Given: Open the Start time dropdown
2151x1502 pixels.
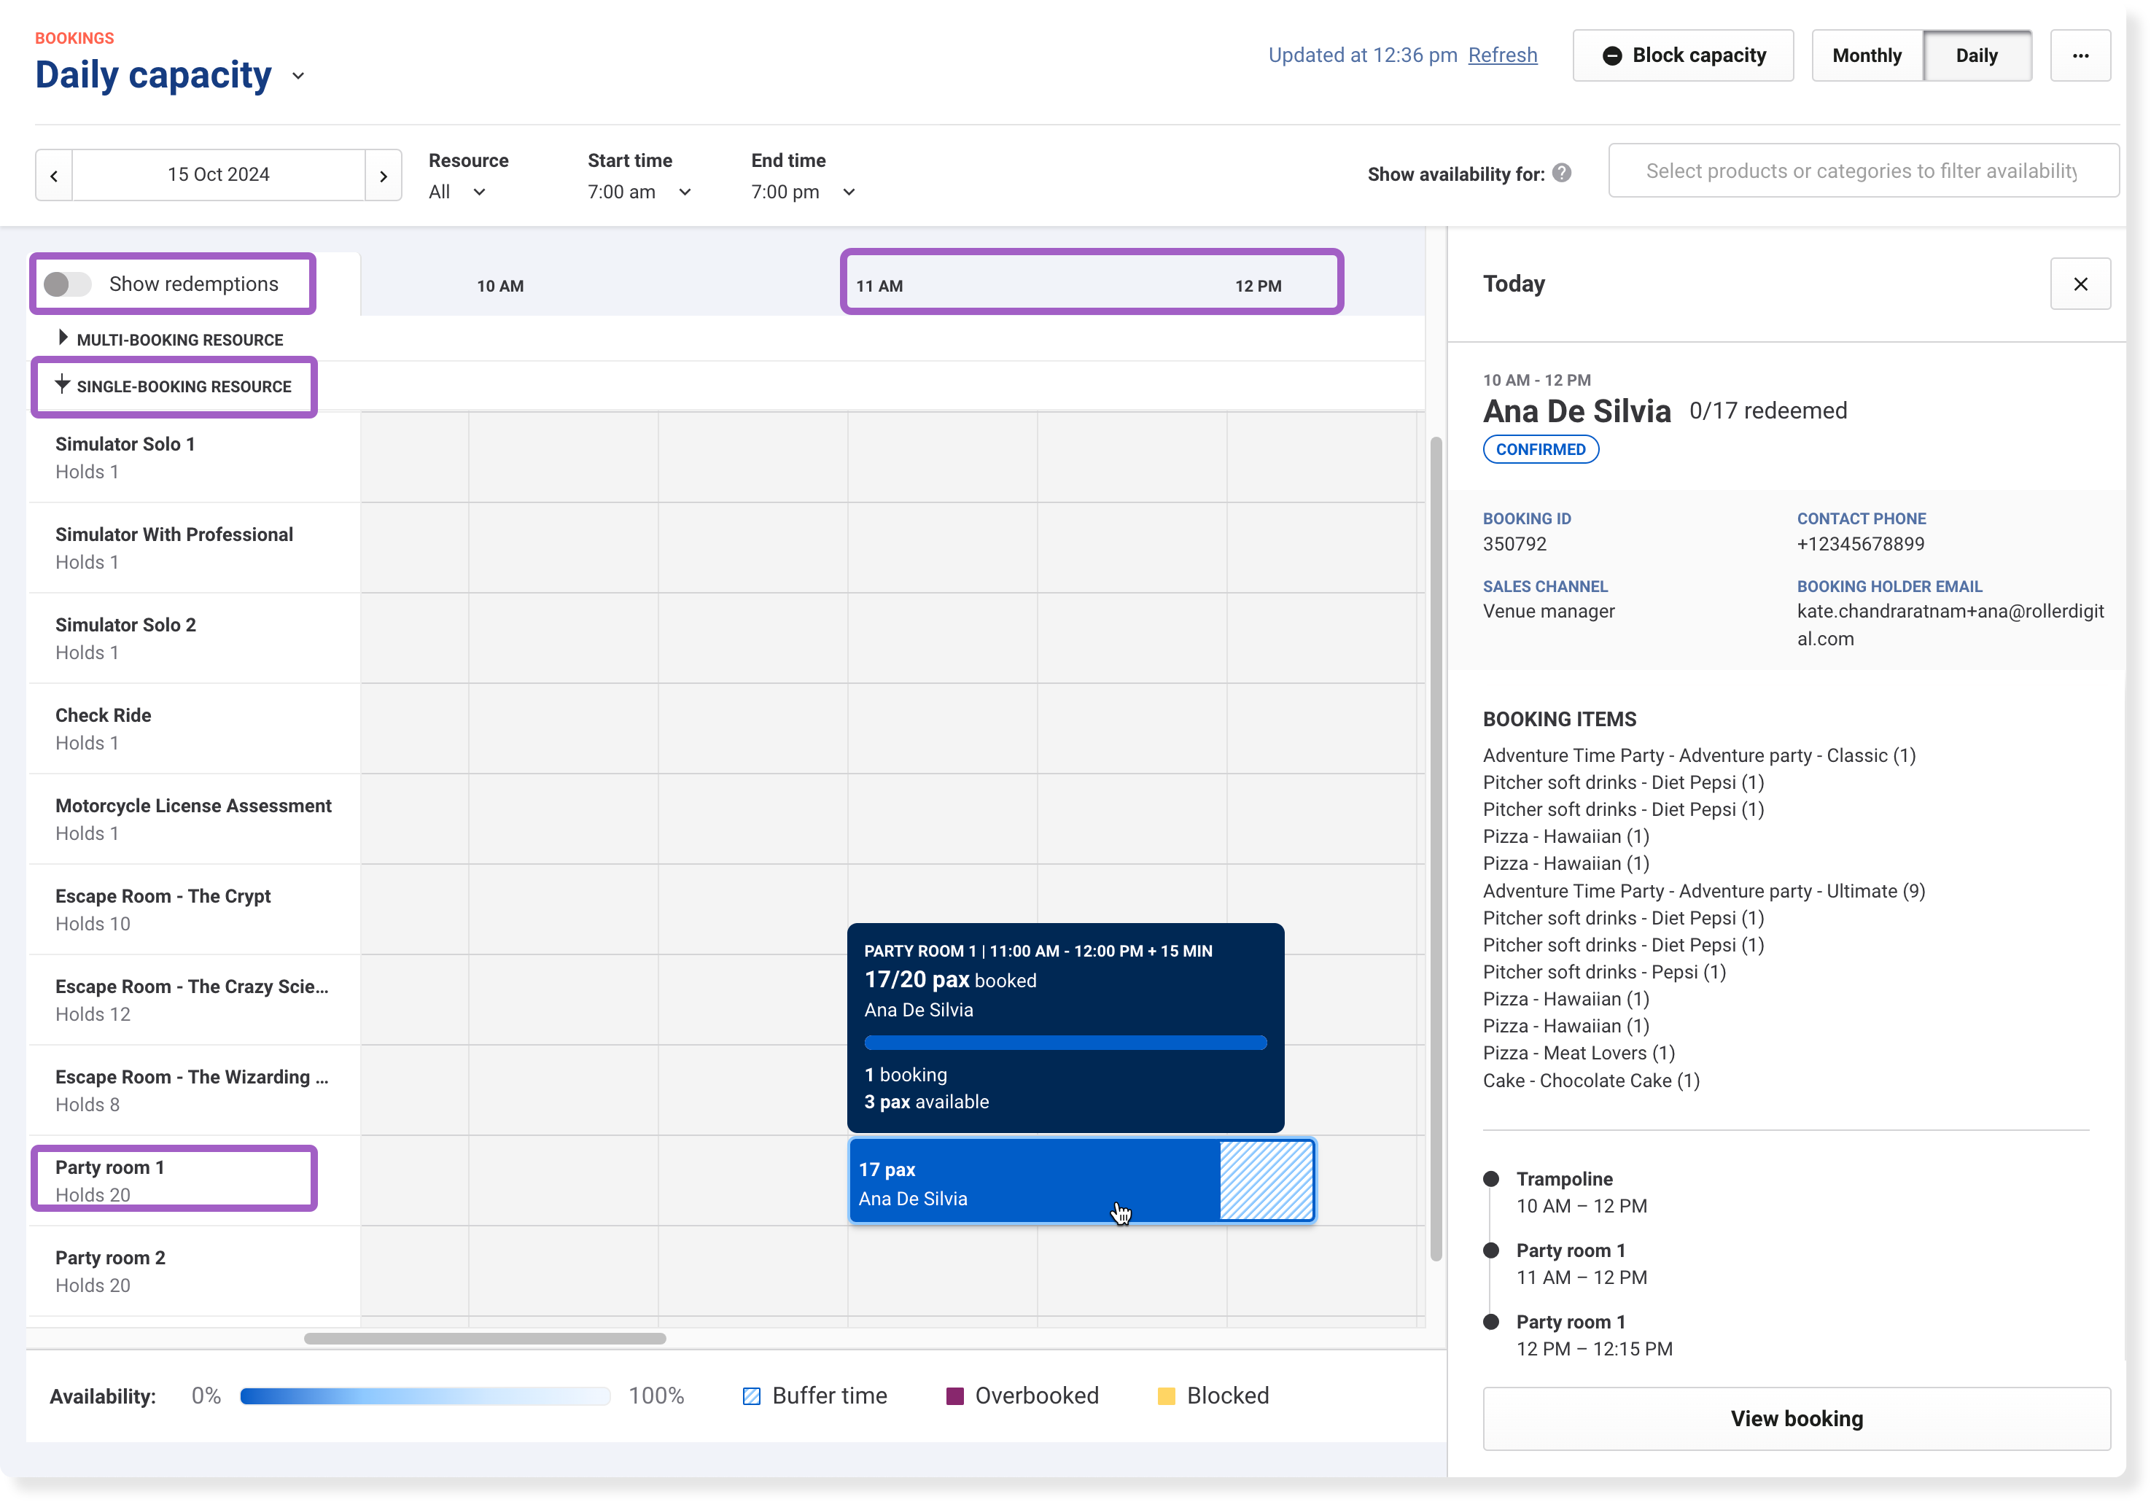Looking at the screenshot, I should pos(639,192).
